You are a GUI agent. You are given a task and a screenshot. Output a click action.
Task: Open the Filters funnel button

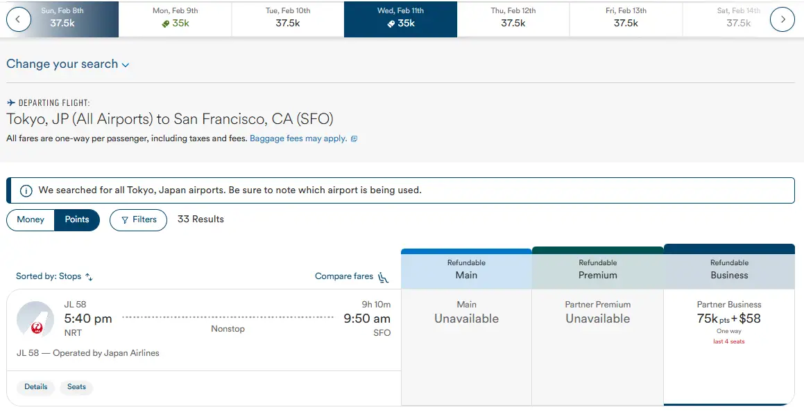[x=138, y=220]
